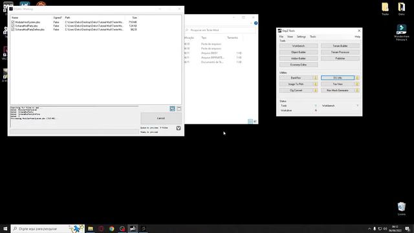Viewport: 414px width, 233px height.
Task: Open the action center notifications icon
Action: click(x=408, y=228)
